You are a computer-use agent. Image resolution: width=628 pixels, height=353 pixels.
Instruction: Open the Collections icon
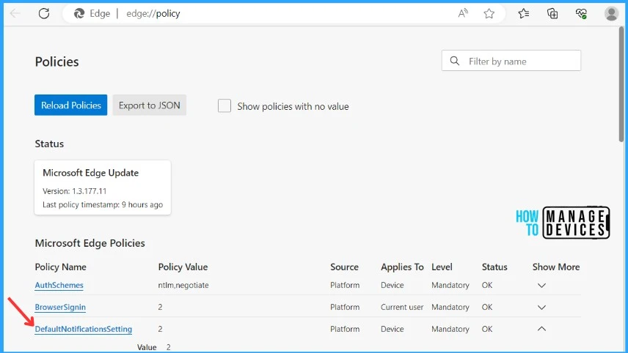point(552,14)
